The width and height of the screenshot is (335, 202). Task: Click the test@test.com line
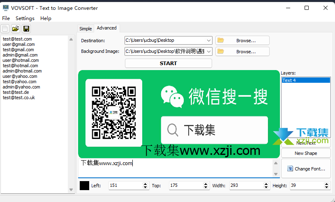point(17,39)
